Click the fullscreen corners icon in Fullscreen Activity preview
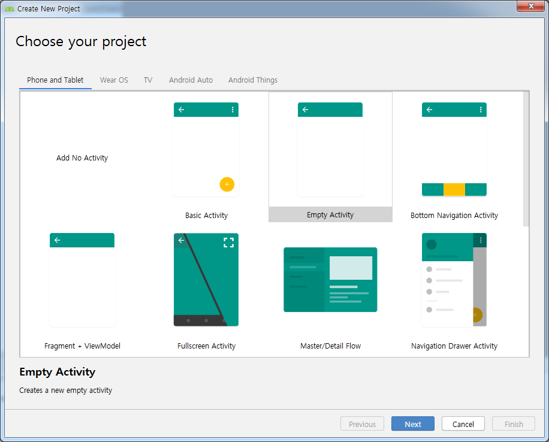The height and width of the screenshot is (442, 549). 228,242
